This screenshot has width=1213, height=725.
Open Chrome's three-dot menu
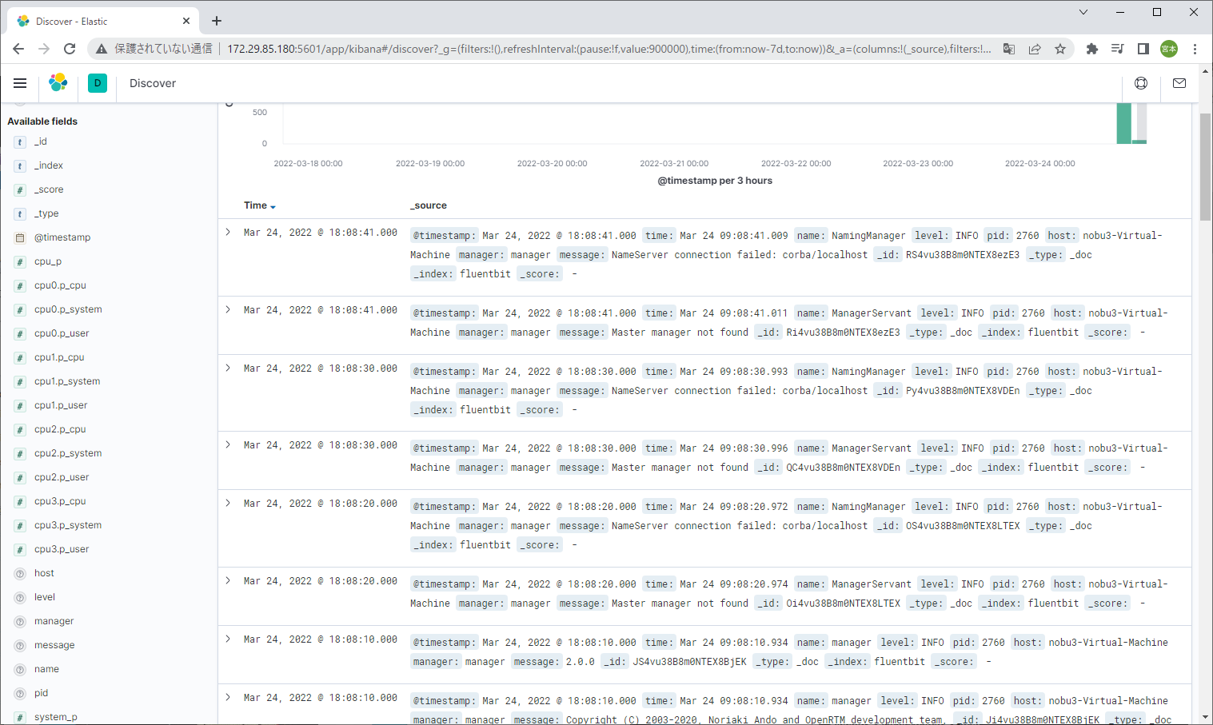coord(1195,49)
